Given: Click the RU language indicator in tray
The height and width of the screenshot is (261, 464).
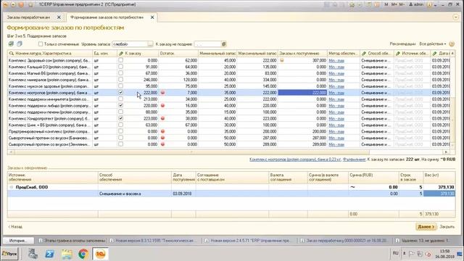Looking at the screenshot, I should pyautogui.click(x=395, y=253).
